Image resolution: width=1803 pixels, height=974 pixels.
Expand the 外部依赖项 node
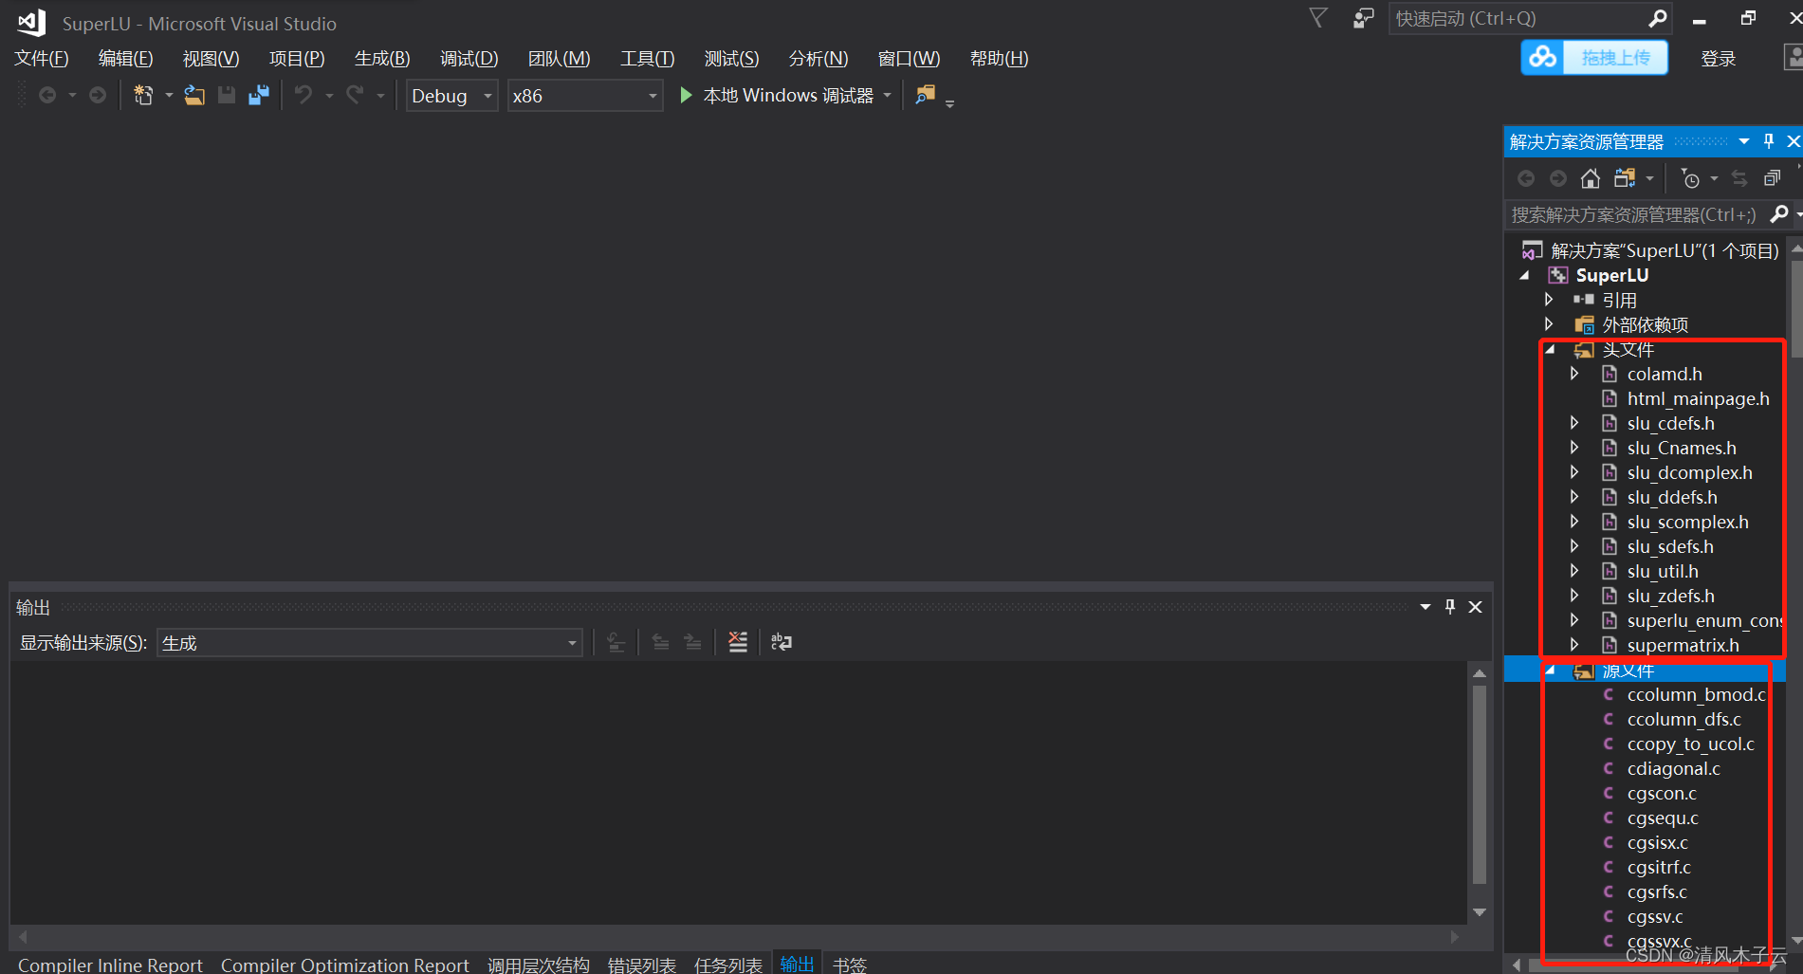pos(1549,324)
